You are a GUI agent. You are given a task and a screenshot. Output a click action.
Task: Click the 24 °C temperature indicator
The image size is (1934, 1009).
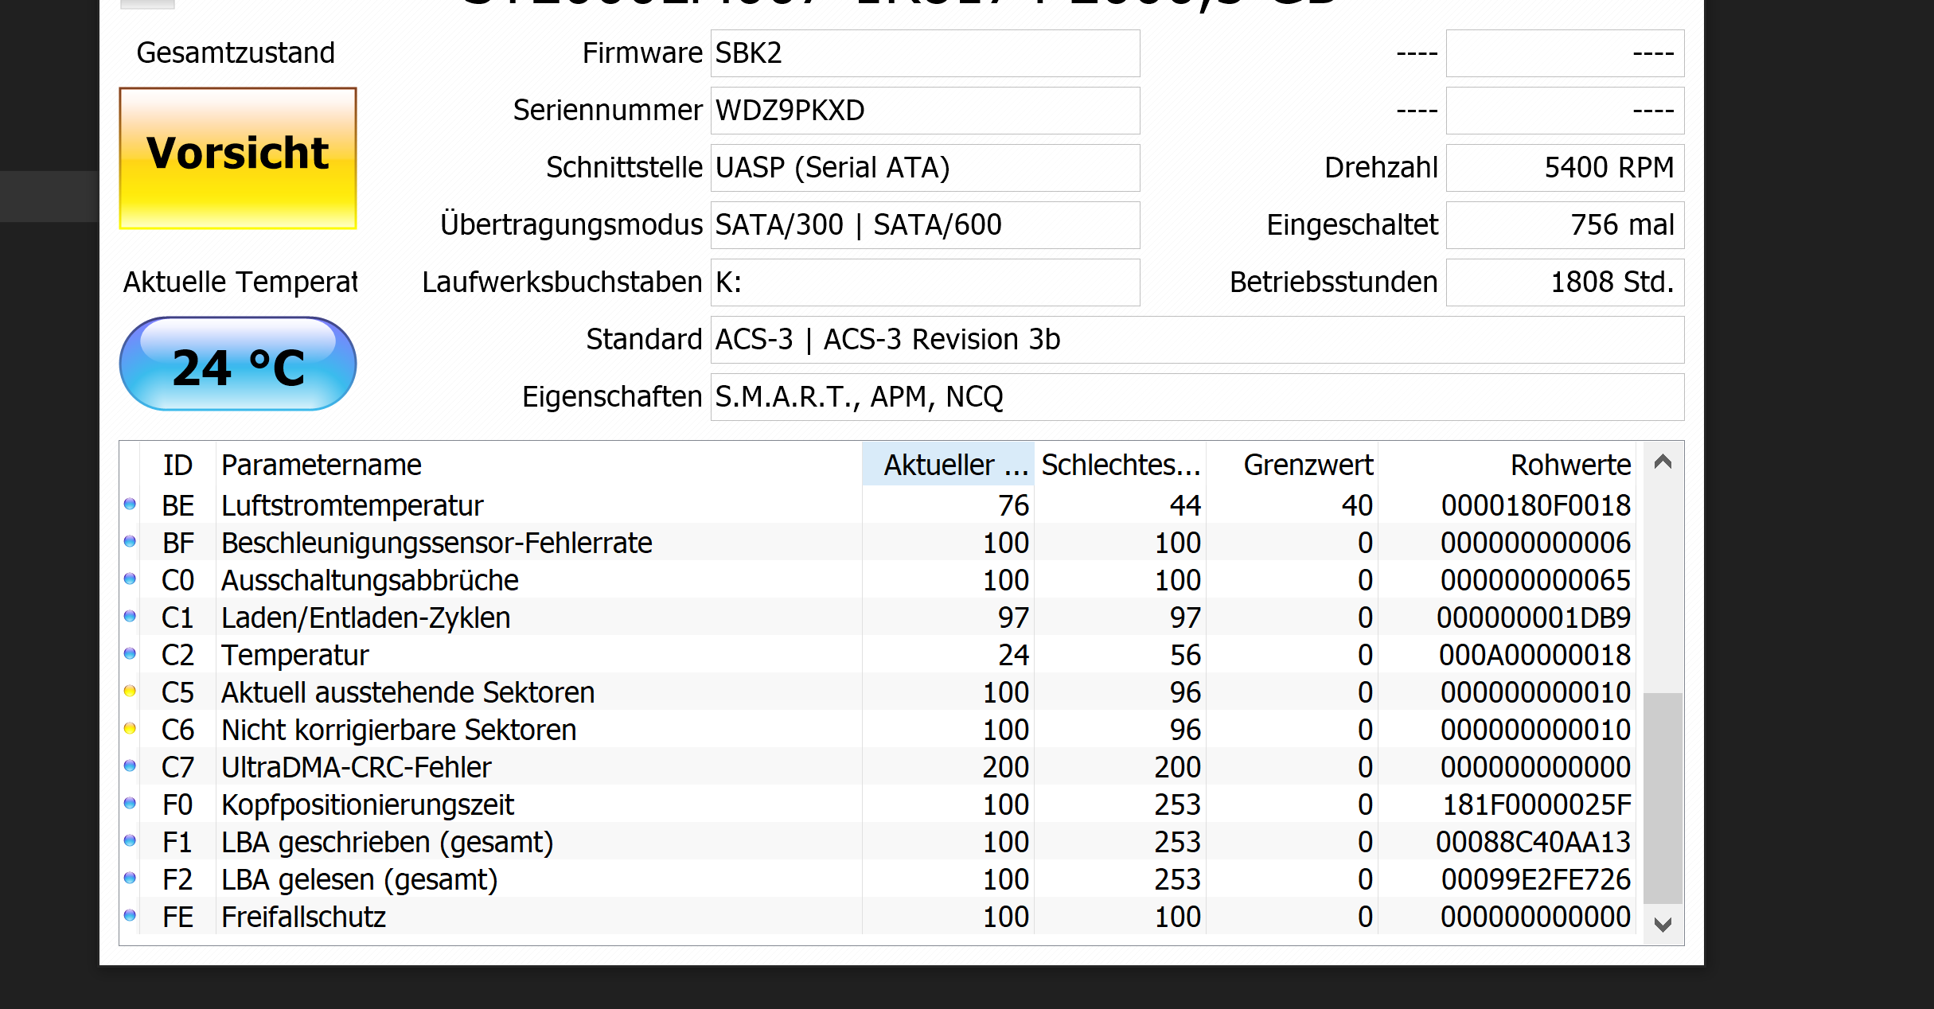[238, 364]
